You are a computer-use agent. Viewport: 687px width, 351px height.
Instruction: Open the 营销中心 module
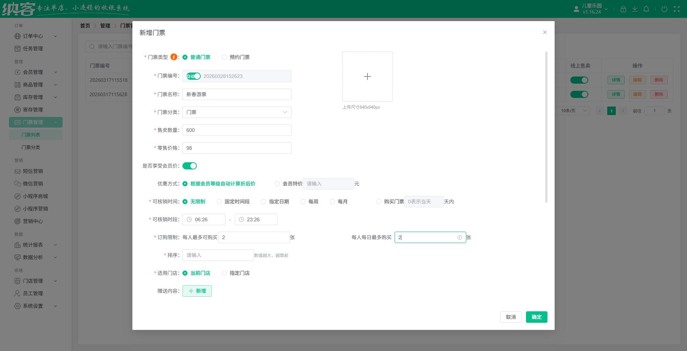point(32,221)
